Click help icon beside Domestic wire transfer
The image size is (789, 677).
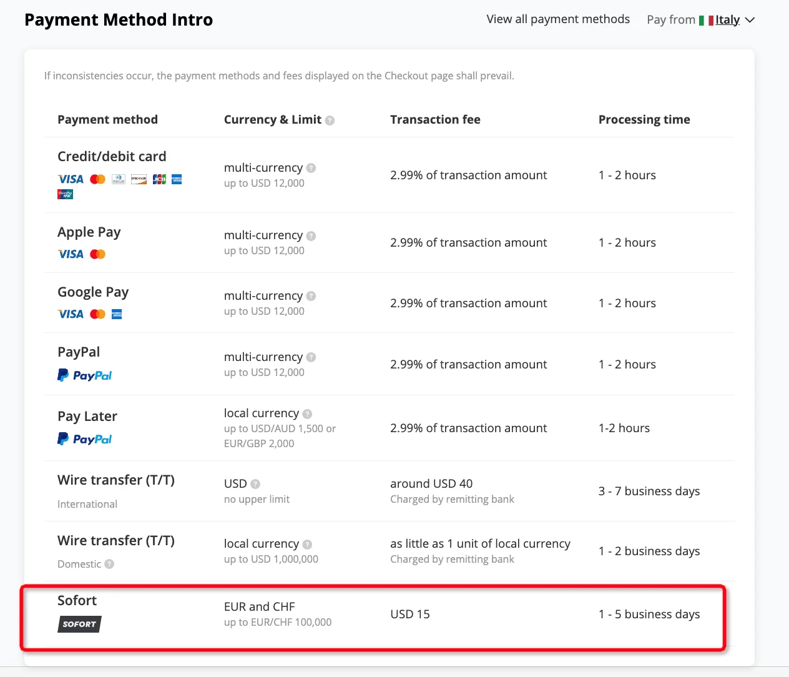(x=109, y=564)
